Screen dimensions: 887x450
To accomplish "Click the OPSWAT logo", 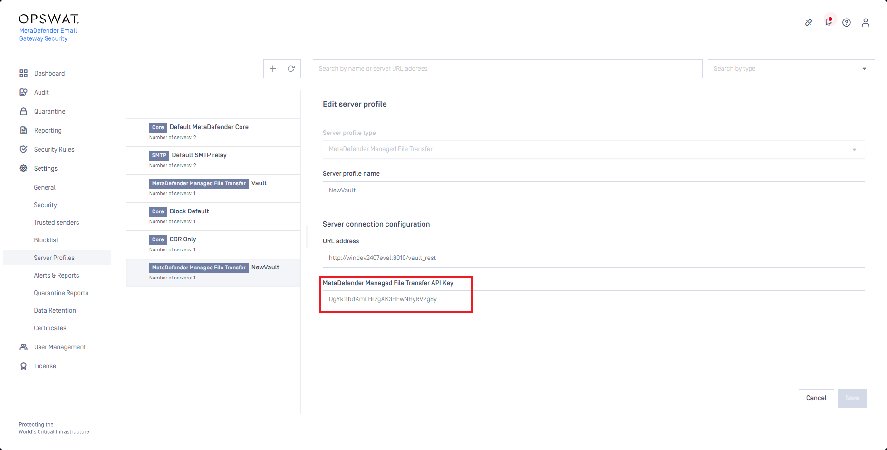I will (48, 19).
